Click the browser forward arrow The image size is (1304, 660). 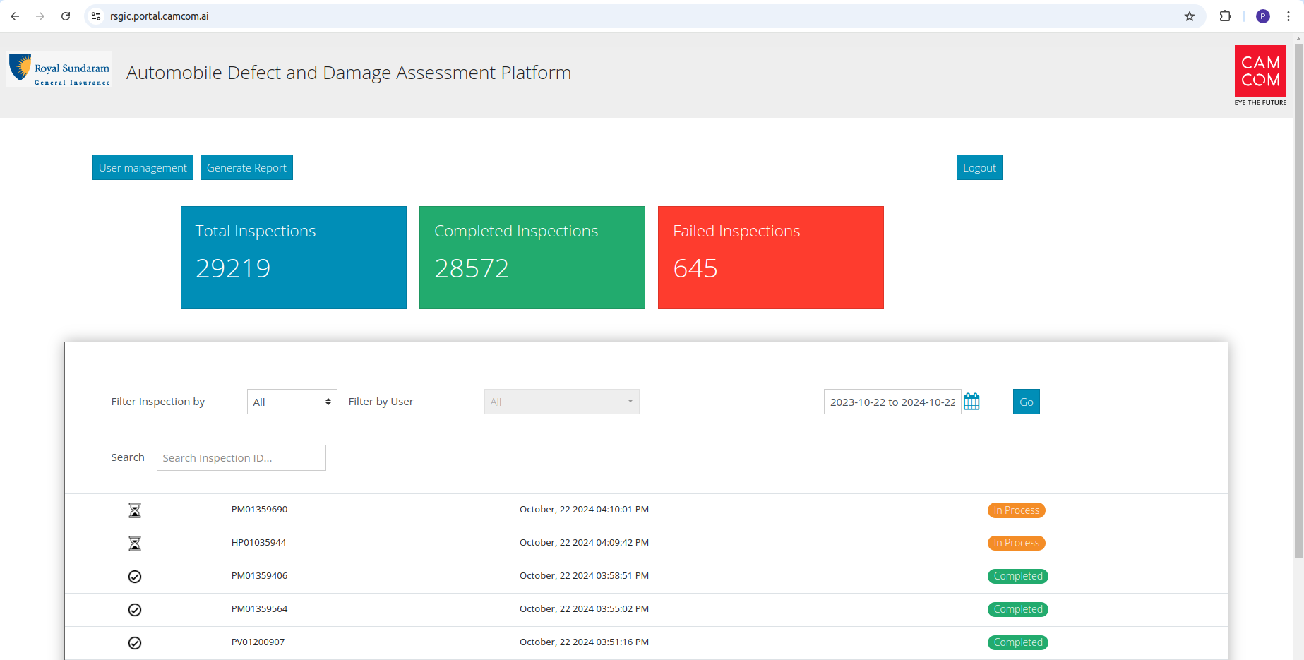coord(40,16)
